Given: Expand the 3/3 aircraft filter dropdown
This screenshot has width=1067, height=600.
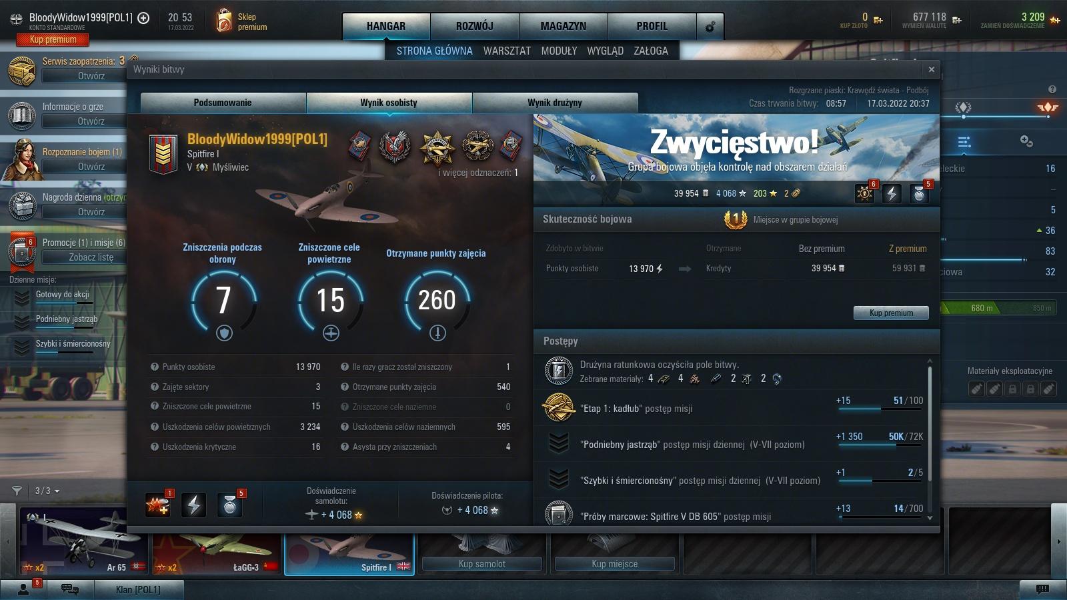Looking at the screenshot, I should (x=47, y=491).
